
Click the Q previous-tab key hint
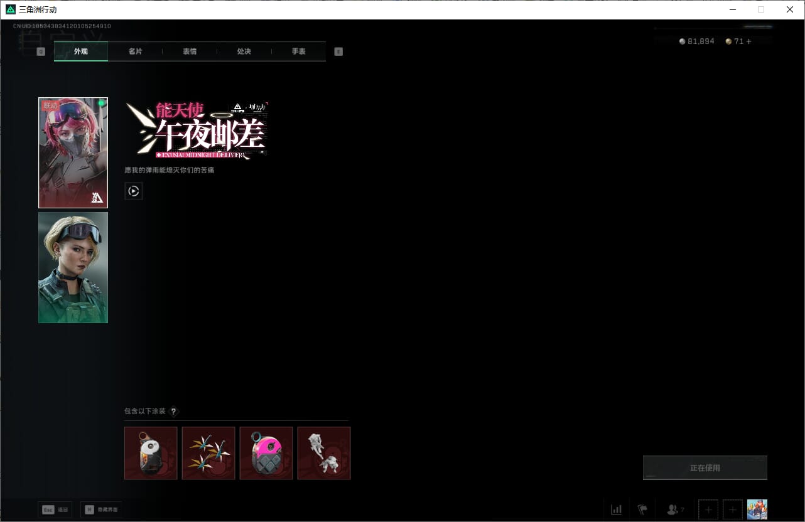point(41,51)
